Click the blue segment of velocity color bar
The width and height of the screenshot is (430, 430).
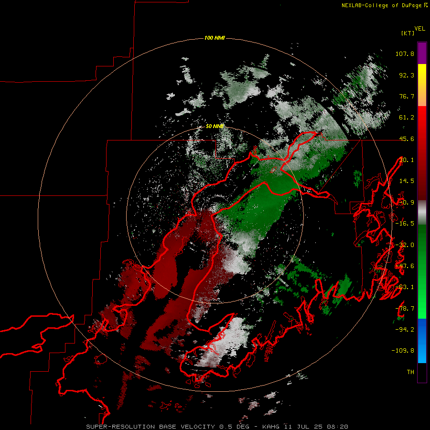click(422, 341)
